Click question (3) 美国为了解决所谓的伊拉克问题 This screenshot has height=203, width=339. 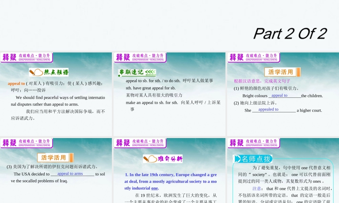53,167
